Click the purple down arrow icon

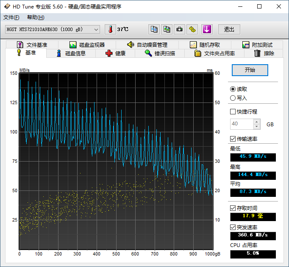(x=206, y=29)
